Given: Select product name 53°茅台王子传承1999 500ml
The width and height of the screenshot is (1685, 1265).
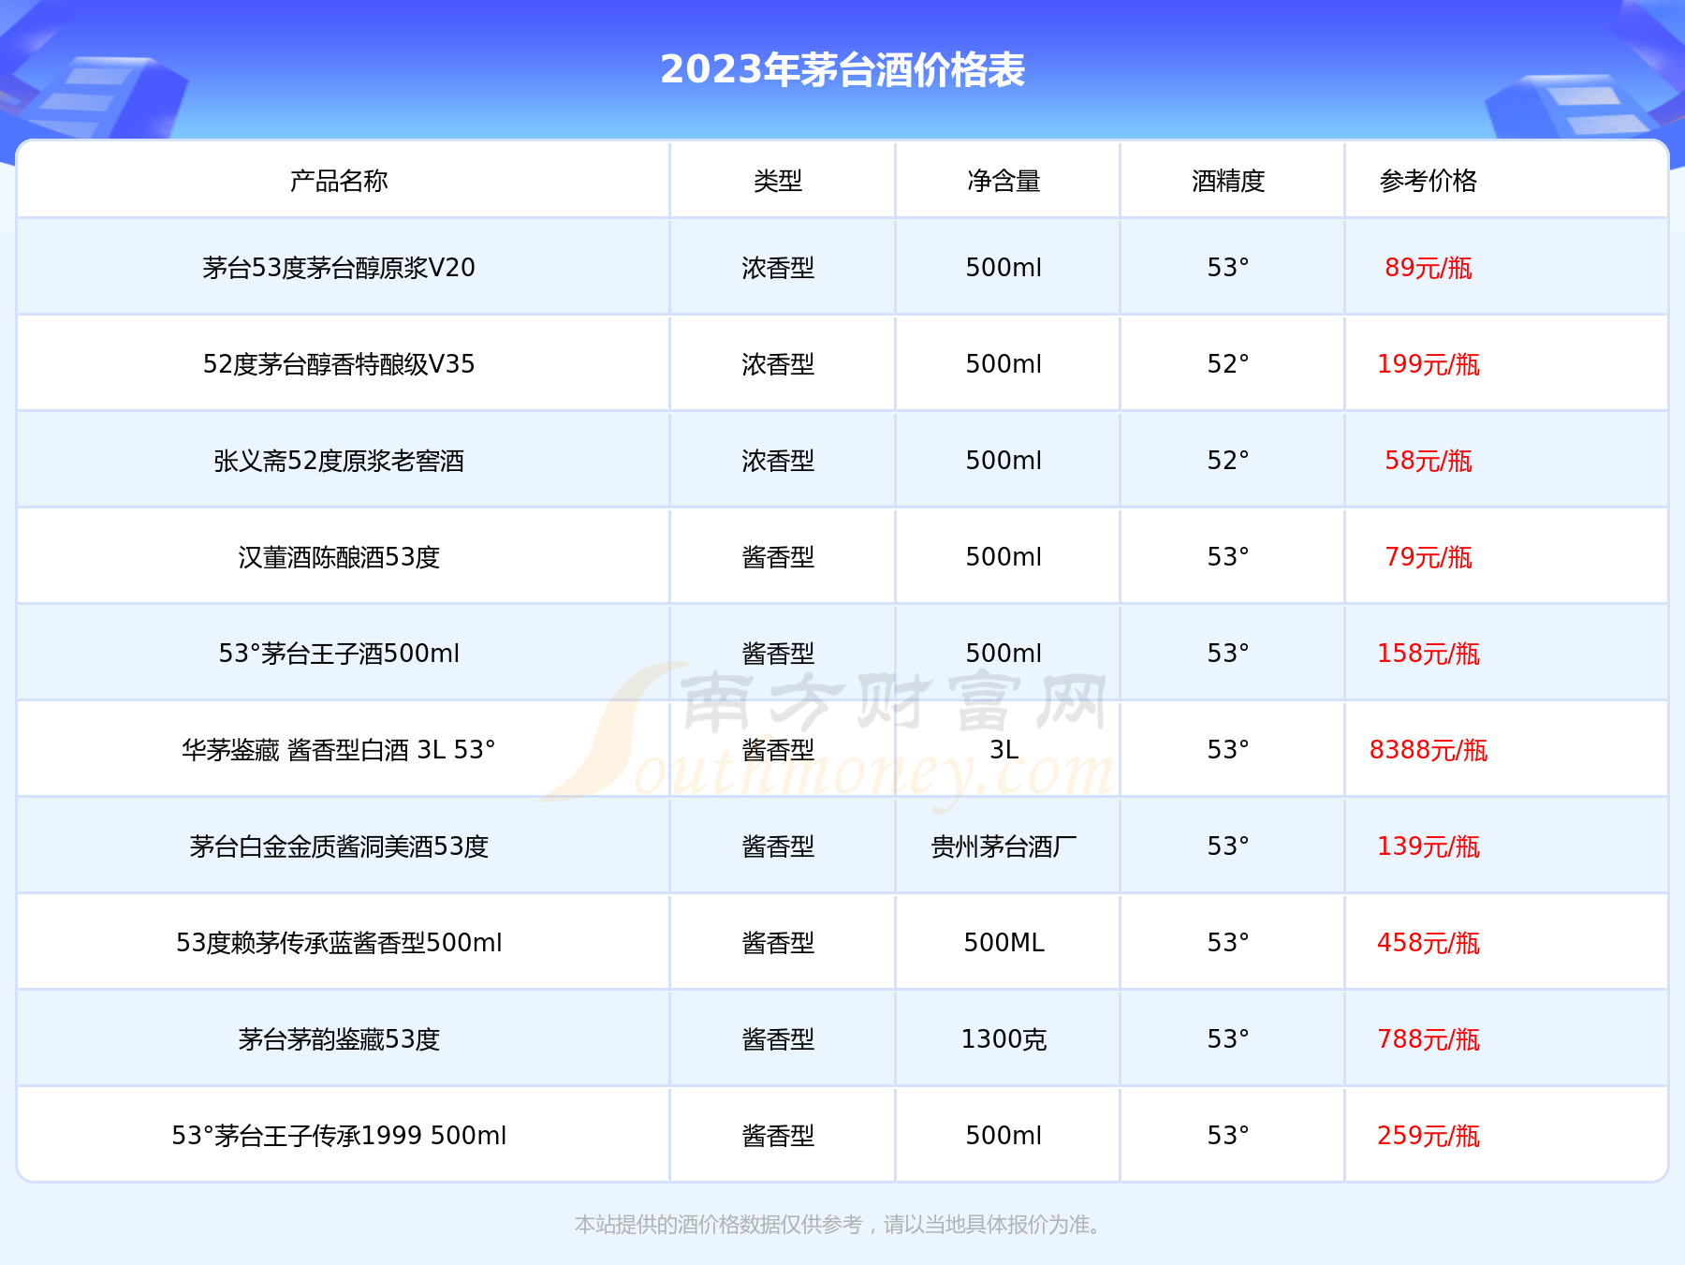Looking at the screenshot, I should [x=339, y=1136].
